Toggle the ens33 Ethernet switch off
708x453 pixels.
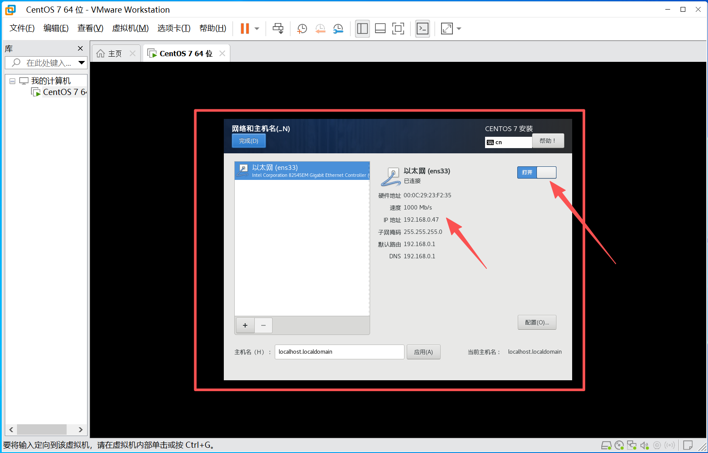[x=536, y=172]
